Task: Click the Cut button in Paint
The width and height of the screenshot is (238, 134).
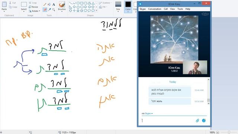Action: [x=12, y=3]
